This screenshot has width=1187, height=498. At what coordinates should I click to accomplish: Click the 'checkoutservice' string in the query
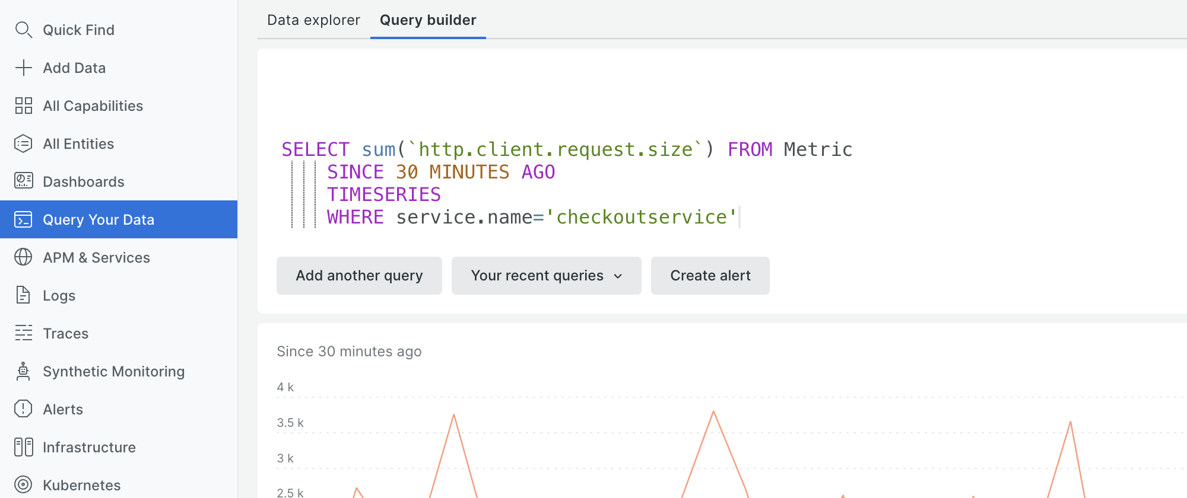[x=642, y=217]
